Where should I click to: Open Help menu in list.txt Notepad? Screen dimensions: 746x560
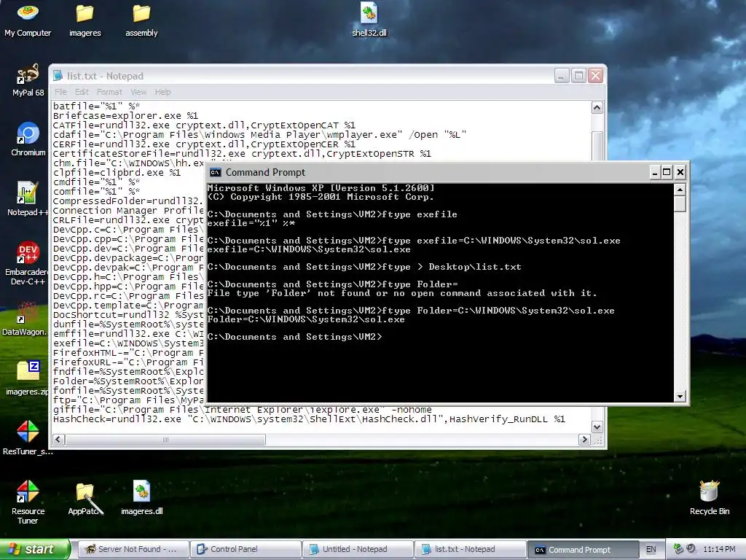(162, 92)
